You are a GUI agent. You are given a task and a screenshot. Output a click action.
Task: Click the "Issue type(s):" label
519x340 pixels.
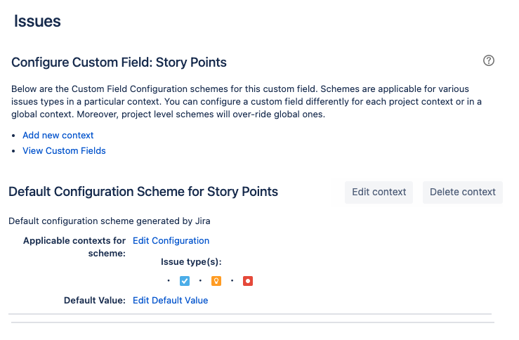click(x=191, y=262)
